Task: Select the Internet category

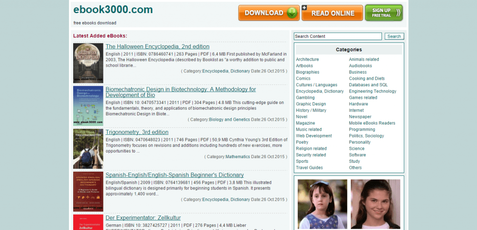Action: click(356, 110)
